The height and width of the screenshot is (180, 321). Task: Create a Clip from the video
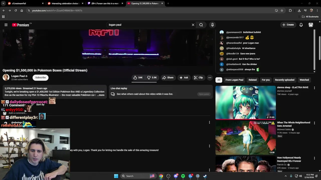tap(198, 77)
